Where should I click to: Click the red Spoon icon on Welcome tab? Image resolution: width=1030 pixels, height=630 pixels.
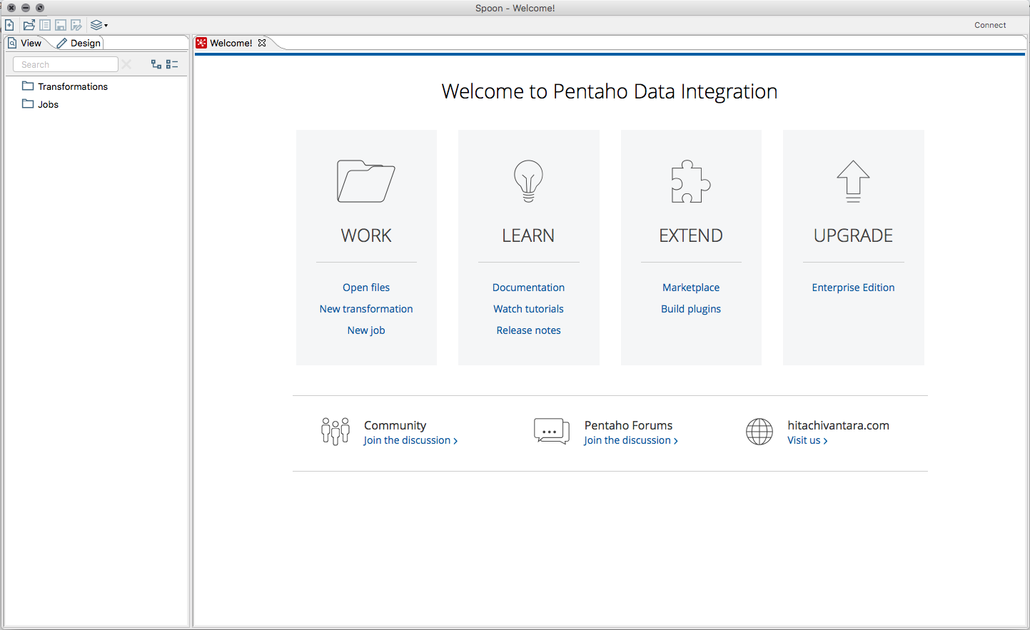(201, 43)
